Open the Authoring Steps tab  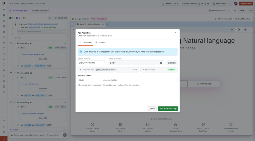[18, 11]
